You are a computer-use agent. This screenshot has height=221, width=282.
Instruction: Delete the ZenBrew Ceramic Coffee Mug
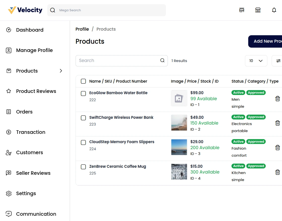click(x=277, y=172)
